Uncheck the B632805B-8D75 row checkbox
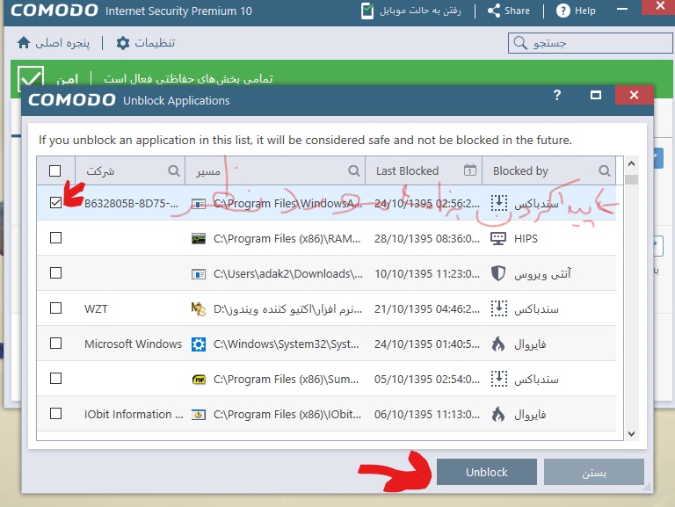This screenshot has width=675, height=507. 55,202
